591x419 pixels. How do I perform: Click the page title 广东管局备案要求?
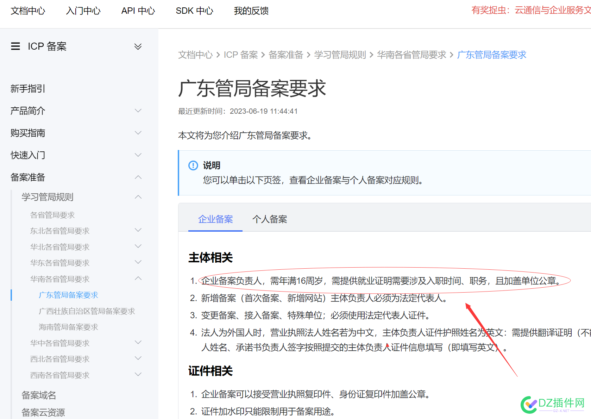point(252,88)
